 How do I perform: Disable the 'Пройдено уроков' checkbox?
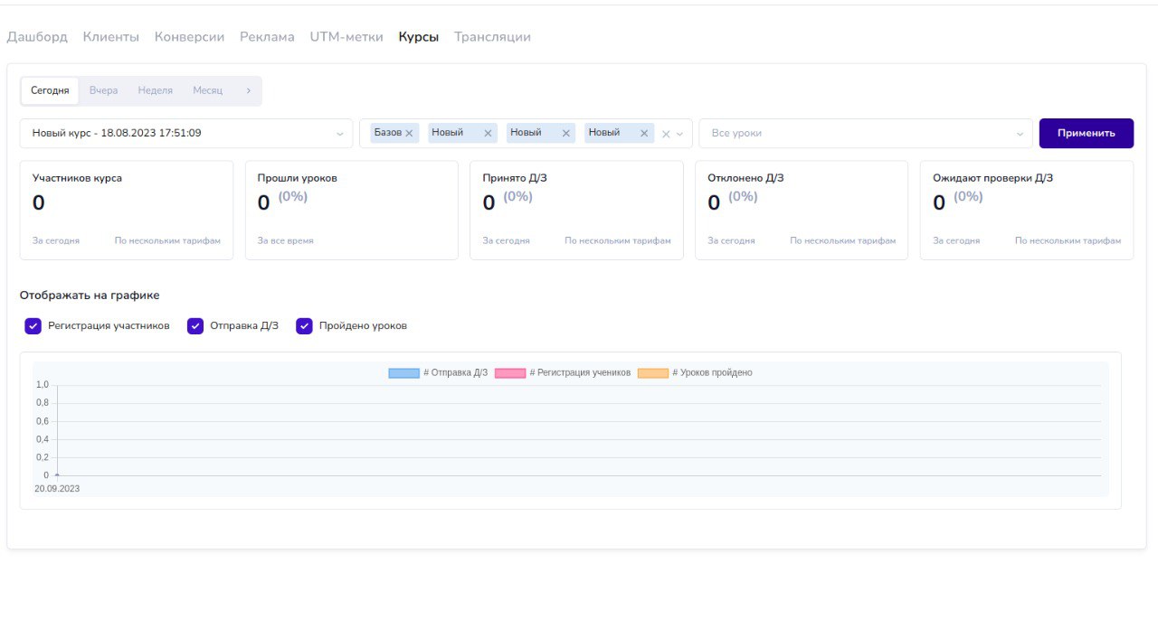point(305,326)
